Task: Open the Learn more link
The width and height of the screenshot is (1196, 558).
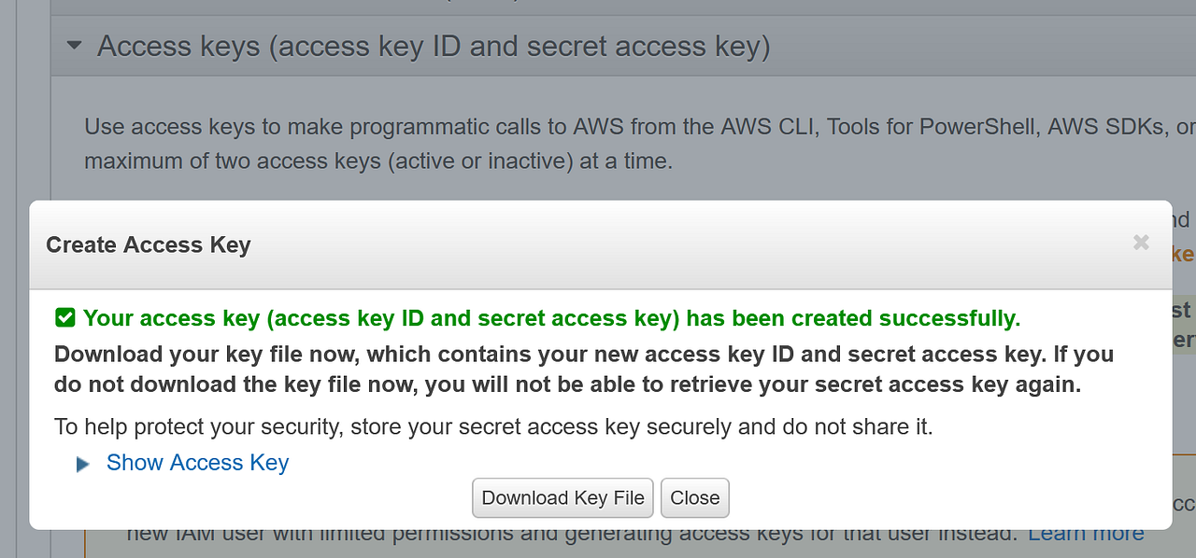Action: 1086,534
